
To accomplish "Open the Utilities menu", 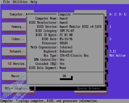I will coord(20,2).
